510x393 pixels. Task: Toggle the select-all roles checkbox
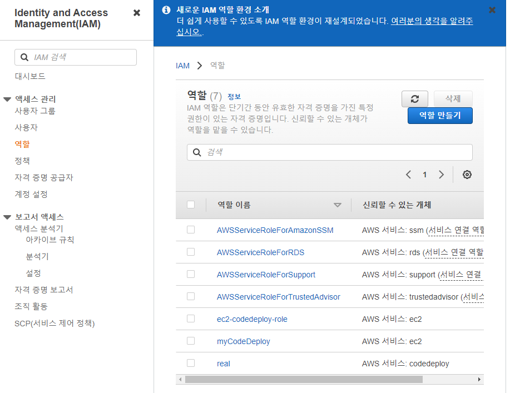click(x=191, y=205)
